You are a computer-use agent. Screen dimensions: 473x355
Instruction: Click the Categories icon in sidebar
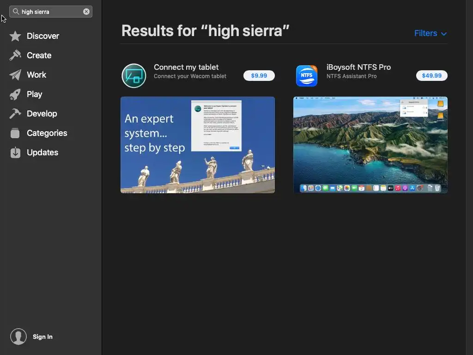(x=15, y=133)
